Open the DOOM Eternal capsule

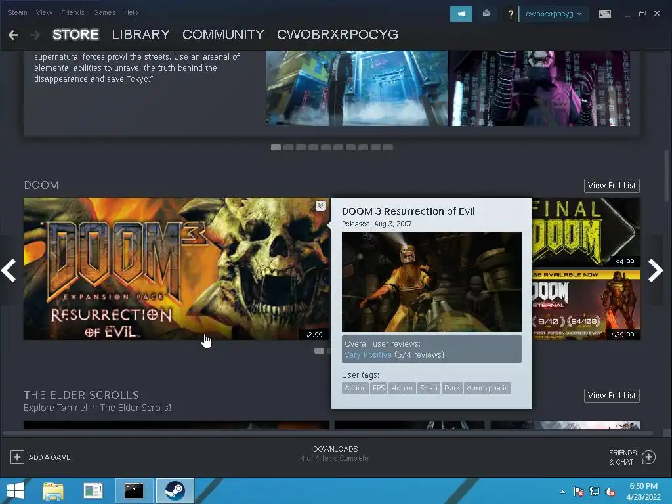(x=586, y=305)
